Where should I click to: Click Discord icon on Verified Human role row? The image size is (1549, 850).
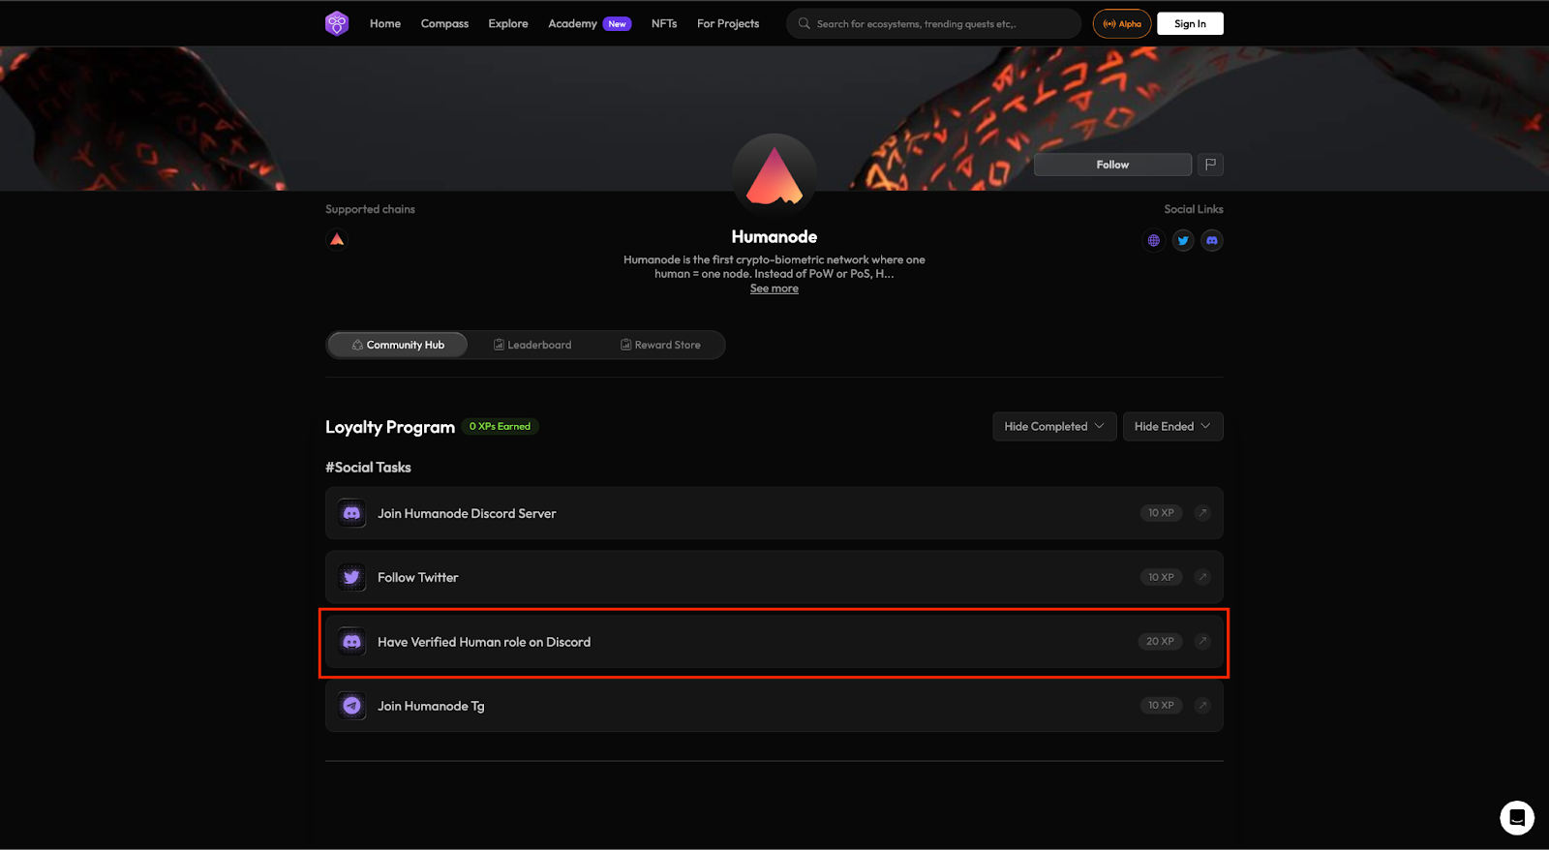352,642
